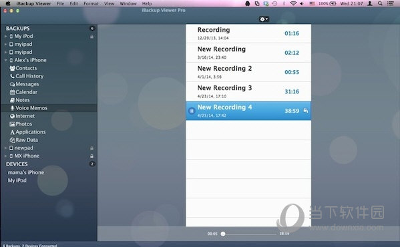
Task: Click lock icon beside MX iPhone
Action: [x=91, y=156]
